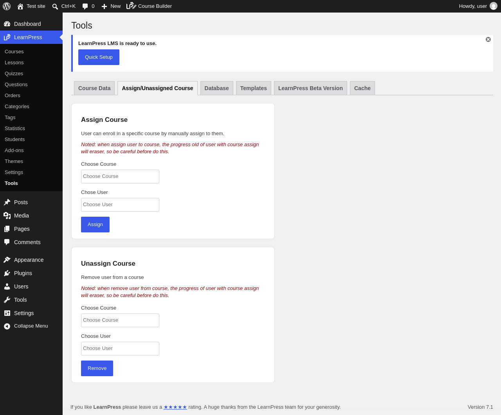Switch to the Cache tab

362,88
